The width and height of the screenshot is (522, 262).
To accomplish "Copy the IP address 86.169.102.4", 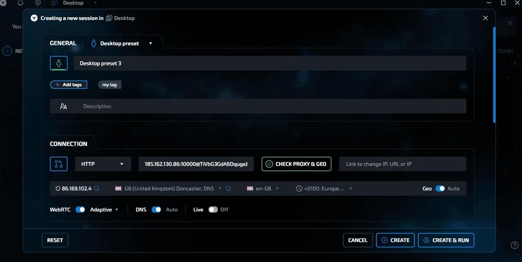I will tap(97, 188).
